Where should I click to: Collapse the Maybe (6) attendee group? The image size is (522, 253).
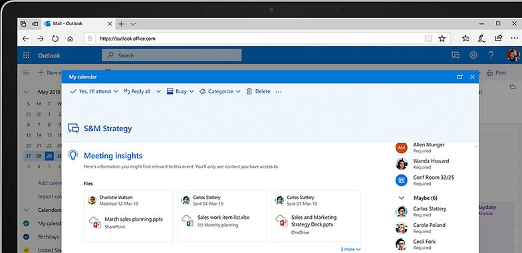pos(402,198)
